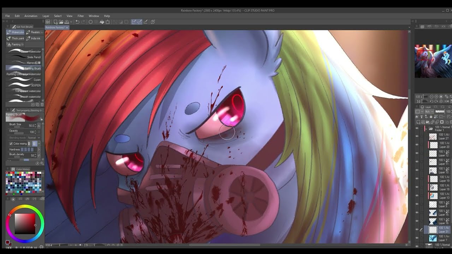The height and width of the screenshot is (254, 452).
Task: Click the Scale/Rotate transform icon
Action: click(108, 22)
